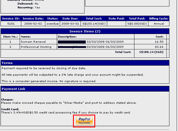Click the 2% late charge sentence
This screenshot has width=178, height=131.
coord(73,75)
